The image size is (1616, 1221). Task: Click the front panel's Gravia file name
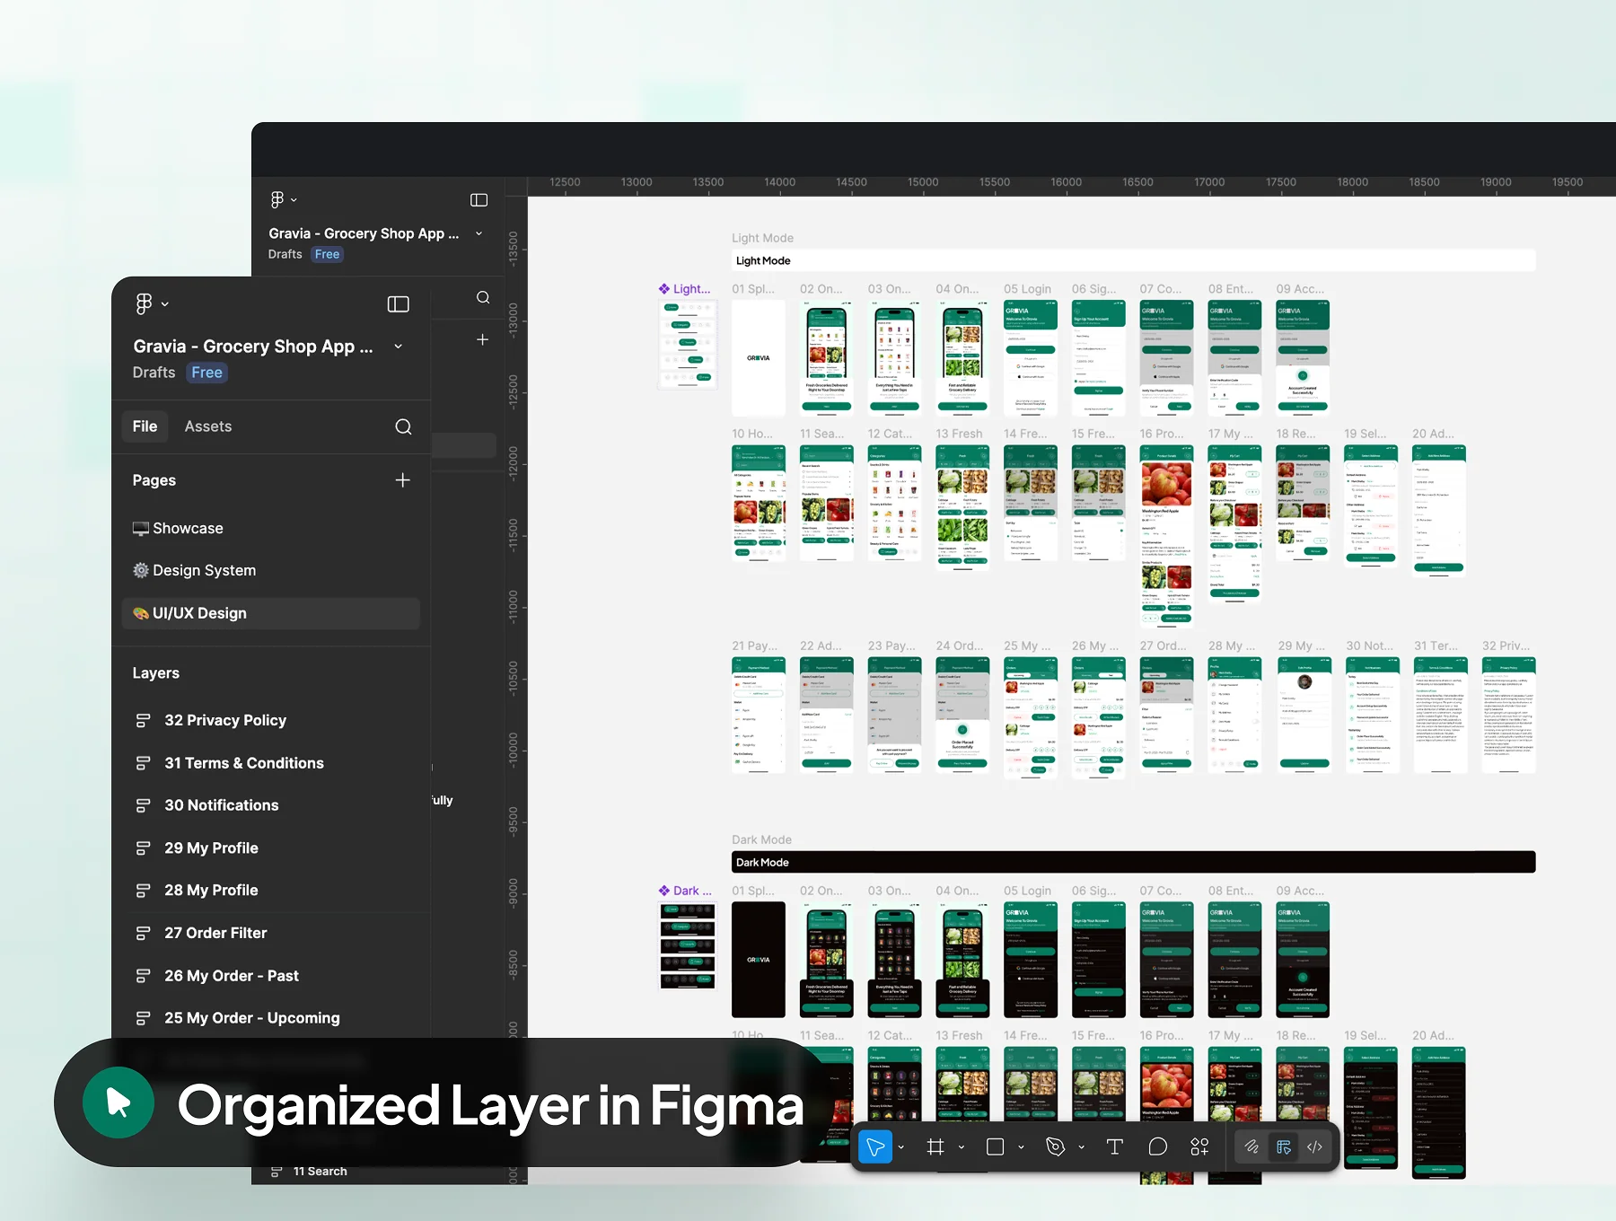(x=253, y=347)
